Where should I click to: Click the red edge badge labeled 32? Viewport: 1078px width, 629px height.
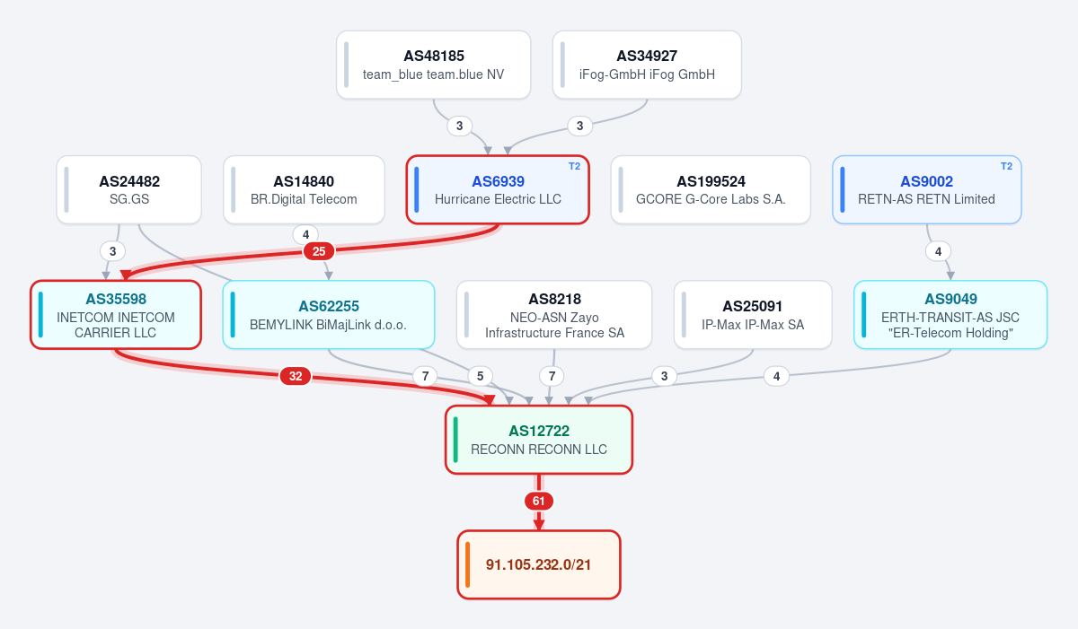coord(296,376)
